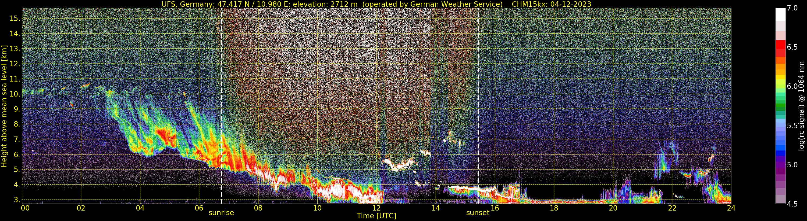Click the time axis tick '00'
This screenshot has width=807, height=221.
pyautogui.click(x=25, y=208)
